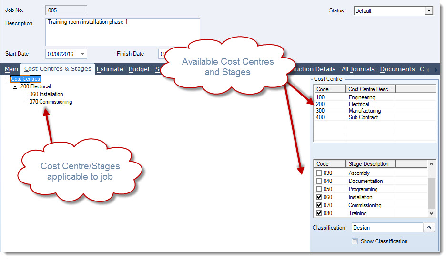Uncheck the 060 Installation stage checkbox
The image size is (447, 259).
319,197
